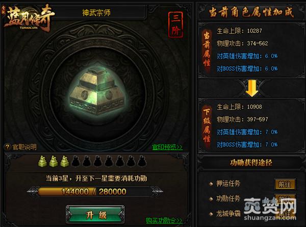Select the 功勋获得途径 section header
Screen dimensions: 306x227
pyautogui.click(x=251, y=163)
